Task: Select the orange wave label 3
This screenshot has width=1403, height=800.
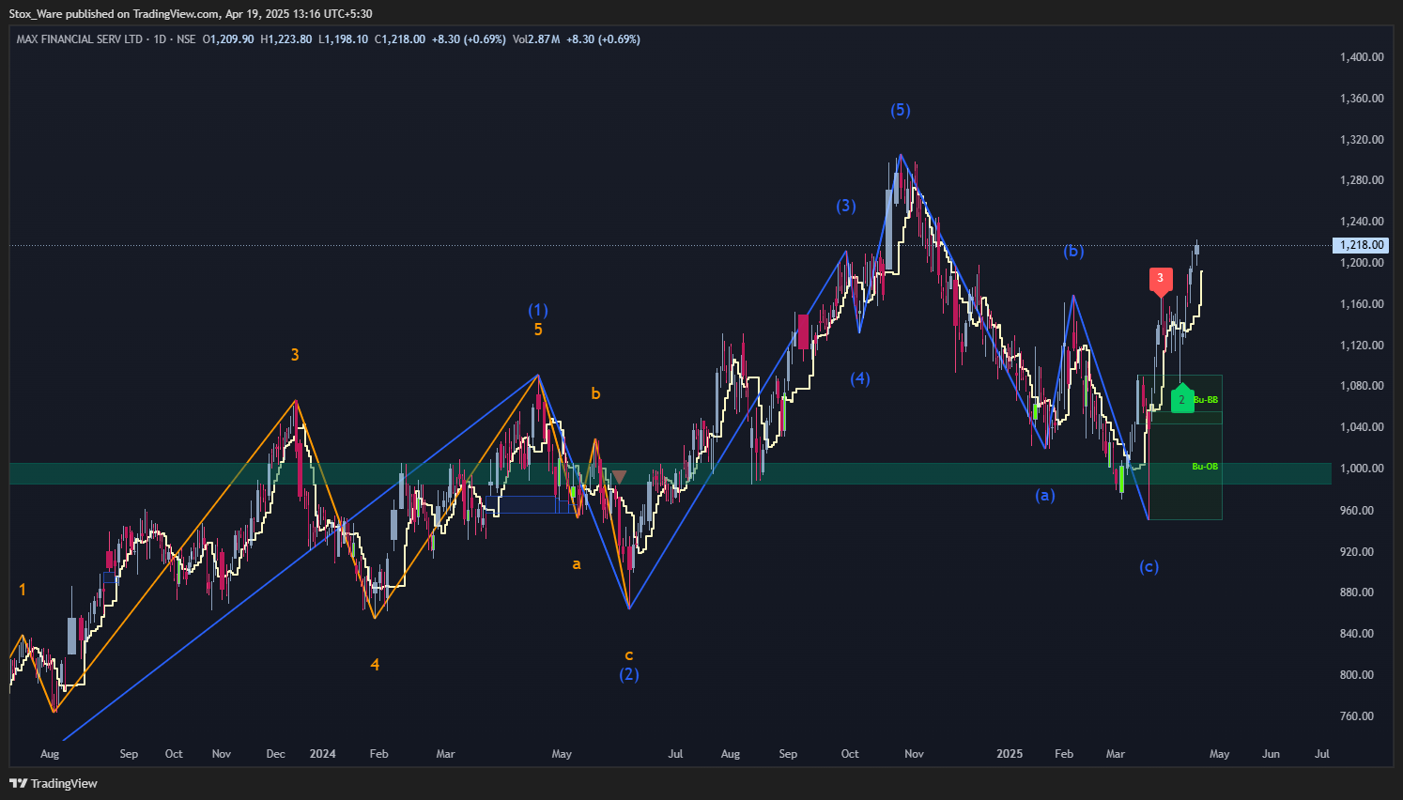Action: (295, 354)
